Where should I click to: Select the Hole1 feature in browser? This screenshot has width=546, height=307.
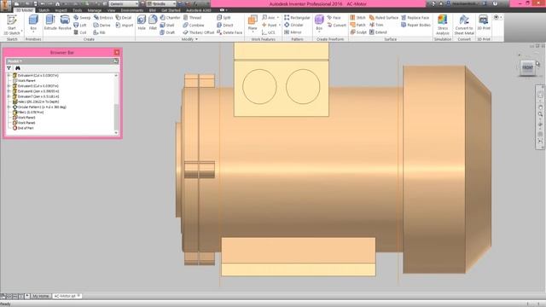coord(36,101)
